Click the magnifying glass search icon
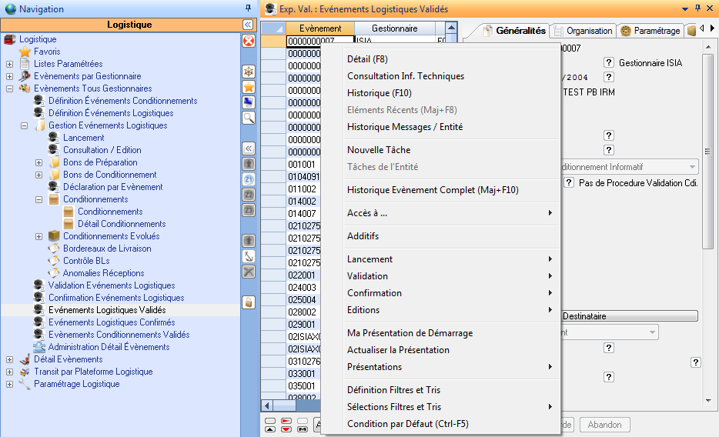The width and height of the screenshot is (719, 437). pyautogui.click(x=249, y=118)
